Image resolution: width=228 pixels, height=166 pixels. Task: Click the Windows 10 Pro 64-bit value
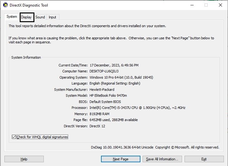pyautogui.click(x=121, y=77)
